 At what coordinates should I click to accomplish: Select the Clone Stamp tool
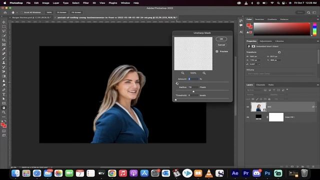[3, 62]
